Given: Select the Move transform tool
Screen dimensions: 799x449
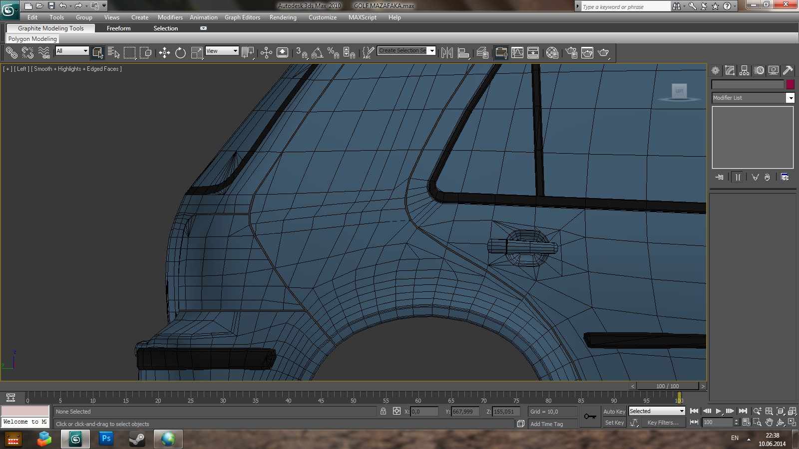Looking at the screenshot, I should 164,52.
